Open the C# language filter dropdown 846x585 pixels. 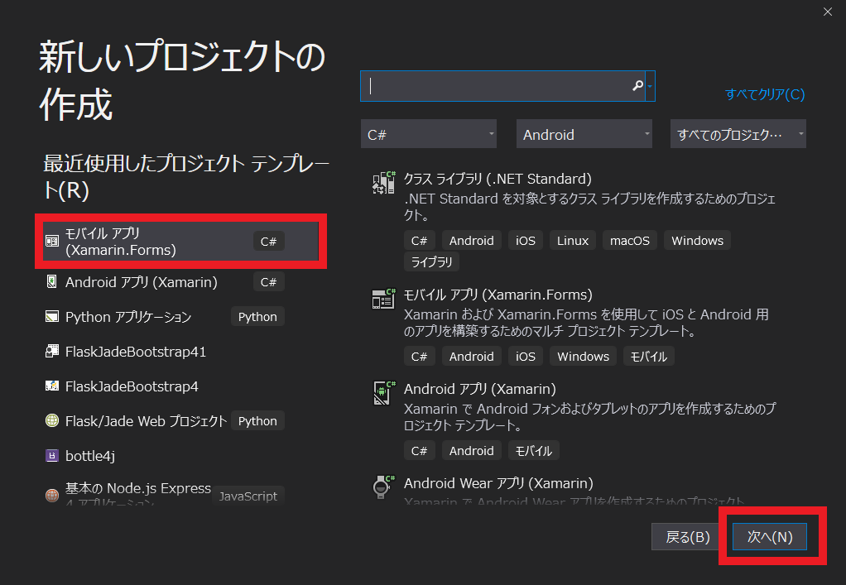429,134
